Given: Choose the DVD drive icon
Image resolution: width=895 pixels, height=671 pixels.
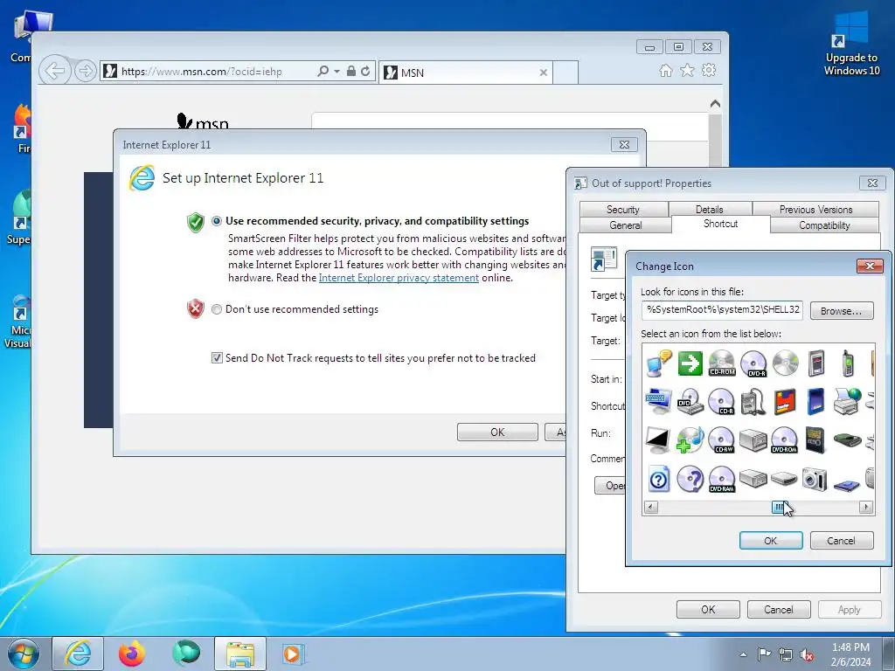Looking at the screenshot, I should [690, 402].
